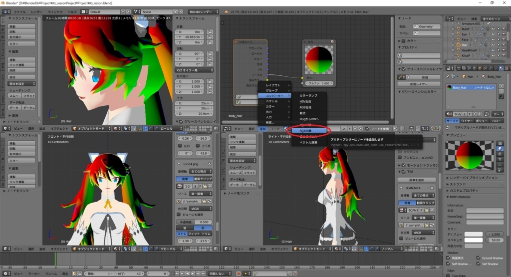Open the ベクトル add-node submenu

(274, 101)
